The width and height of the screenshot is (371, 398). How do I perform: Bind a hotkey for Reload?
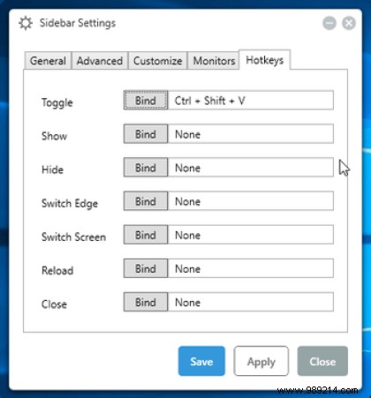click(146, 268)
